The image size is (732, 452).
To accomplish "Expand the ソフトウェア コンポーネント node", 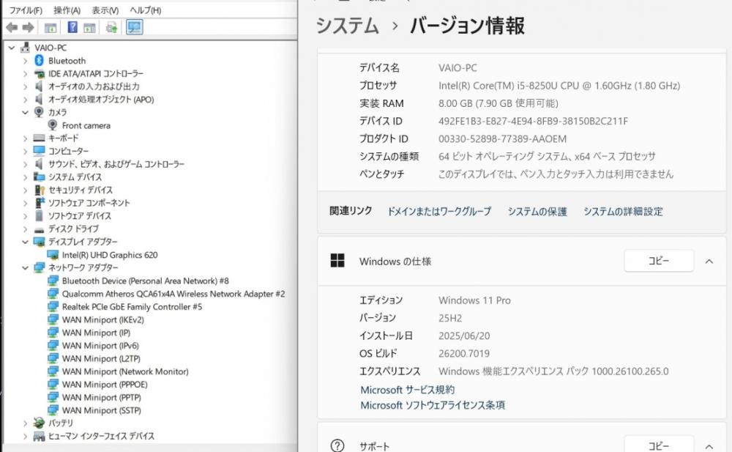I will 25,203.
